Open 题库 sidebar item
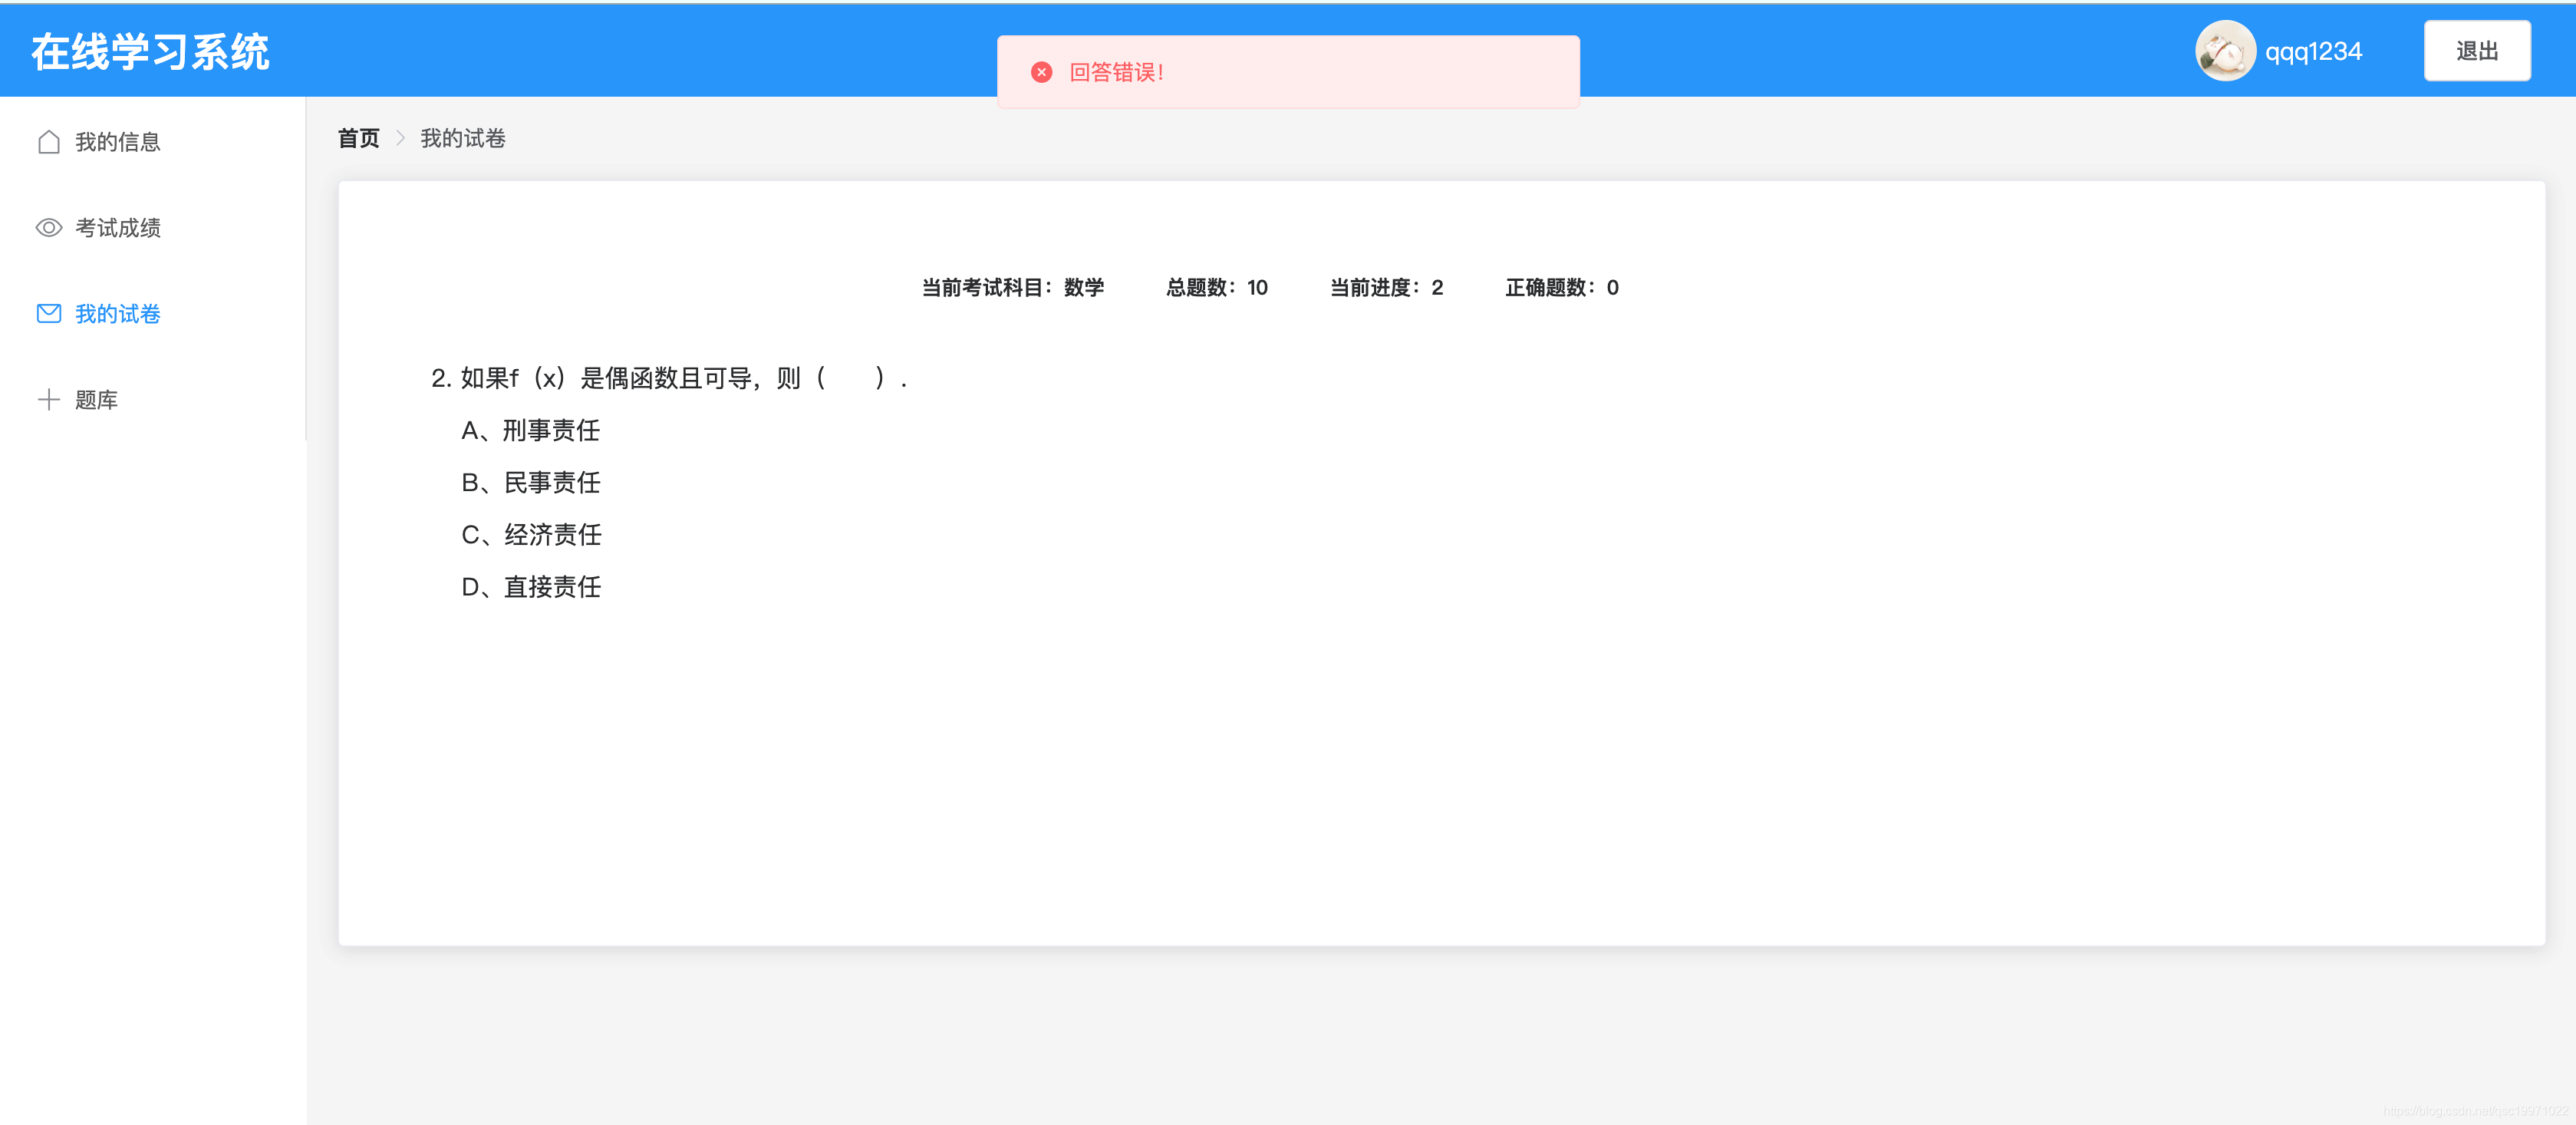 point(96,400)
